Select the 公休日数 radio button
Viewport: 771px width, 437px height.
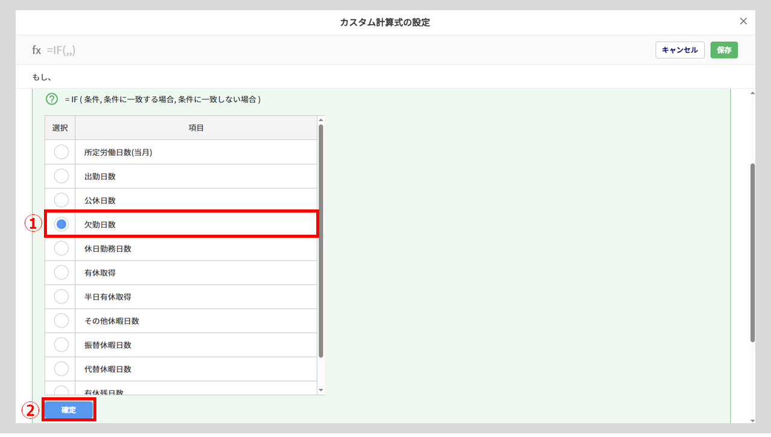coord(61,200)
